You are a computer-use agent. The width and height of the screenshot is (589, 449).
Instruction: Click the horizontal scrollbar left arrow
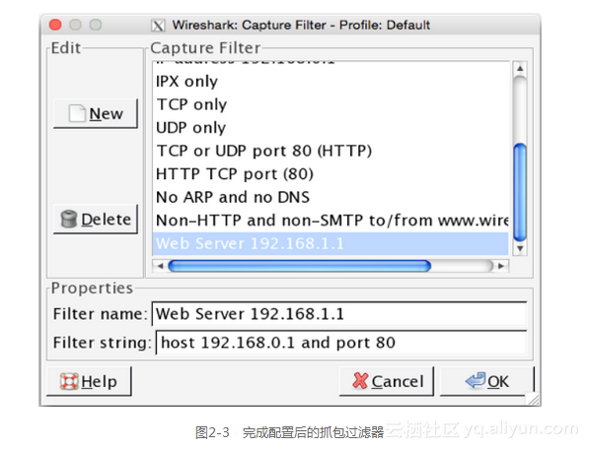(161, 266)
